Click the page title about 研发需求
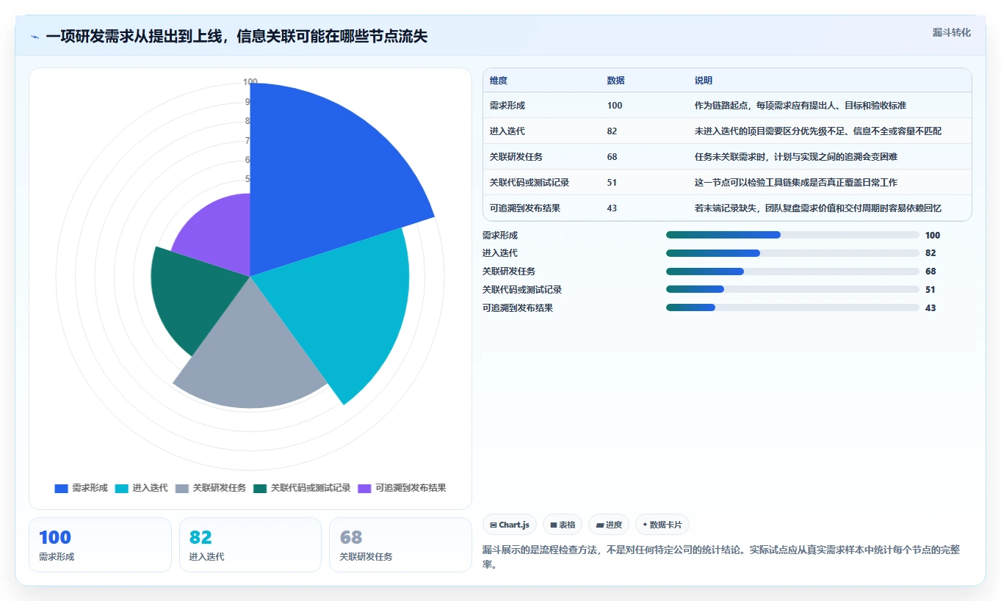Viewport: 1001px width, 601px height. click(236, 37)
